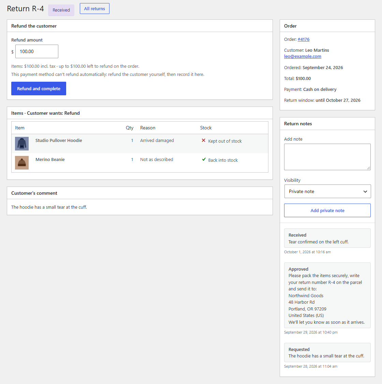Click the 'Back into stock' text
The height and width of the screenshot is (384, 382).
tap(223, 160)
